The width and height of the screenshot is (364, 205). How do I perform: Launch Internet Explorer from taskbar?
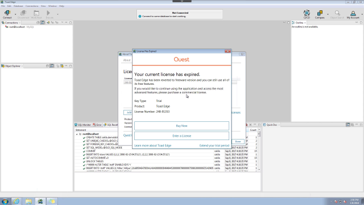point(16,201)
